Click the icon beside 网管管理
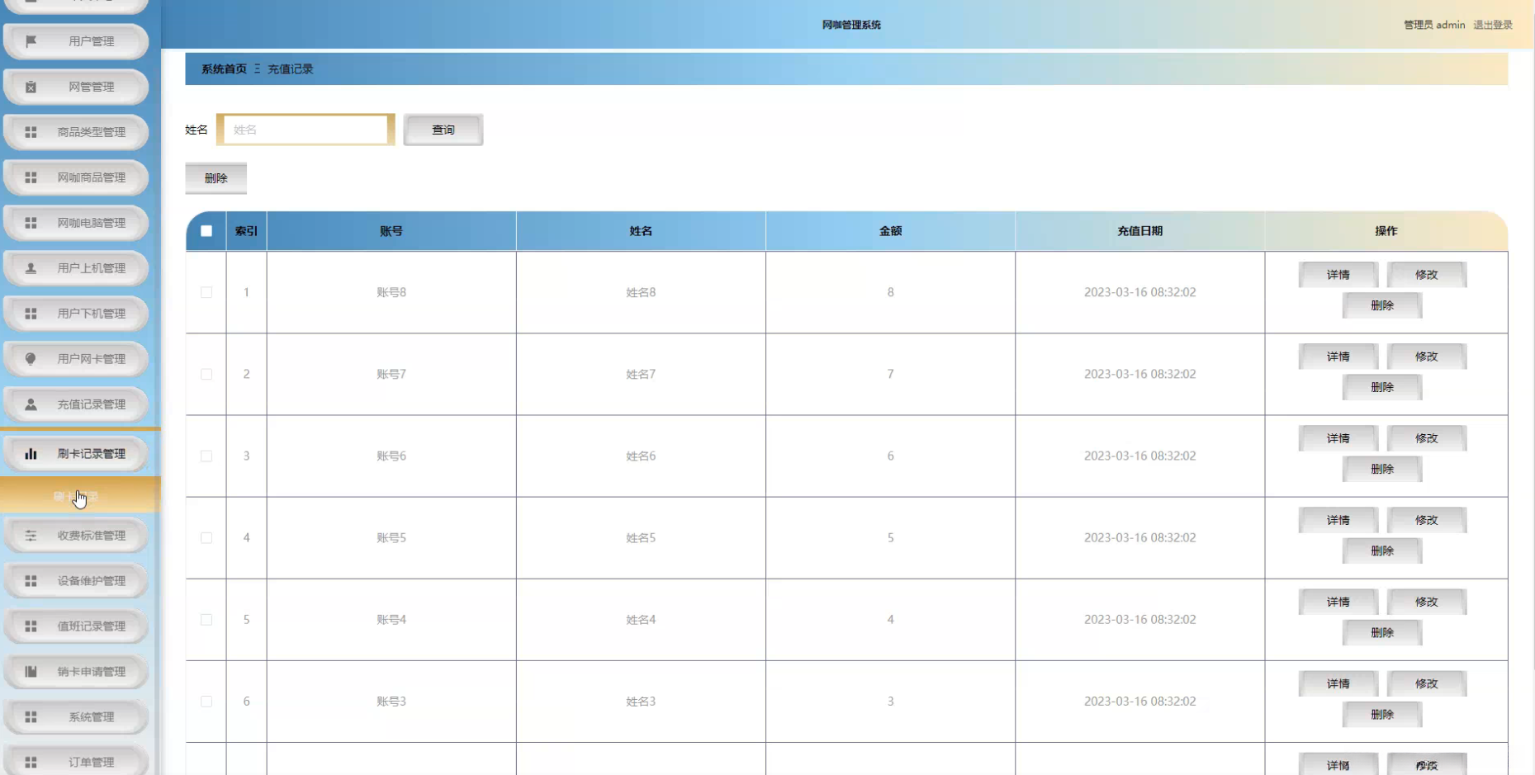1535x775 pixels. pyautogui.click(x=31, y=87)
